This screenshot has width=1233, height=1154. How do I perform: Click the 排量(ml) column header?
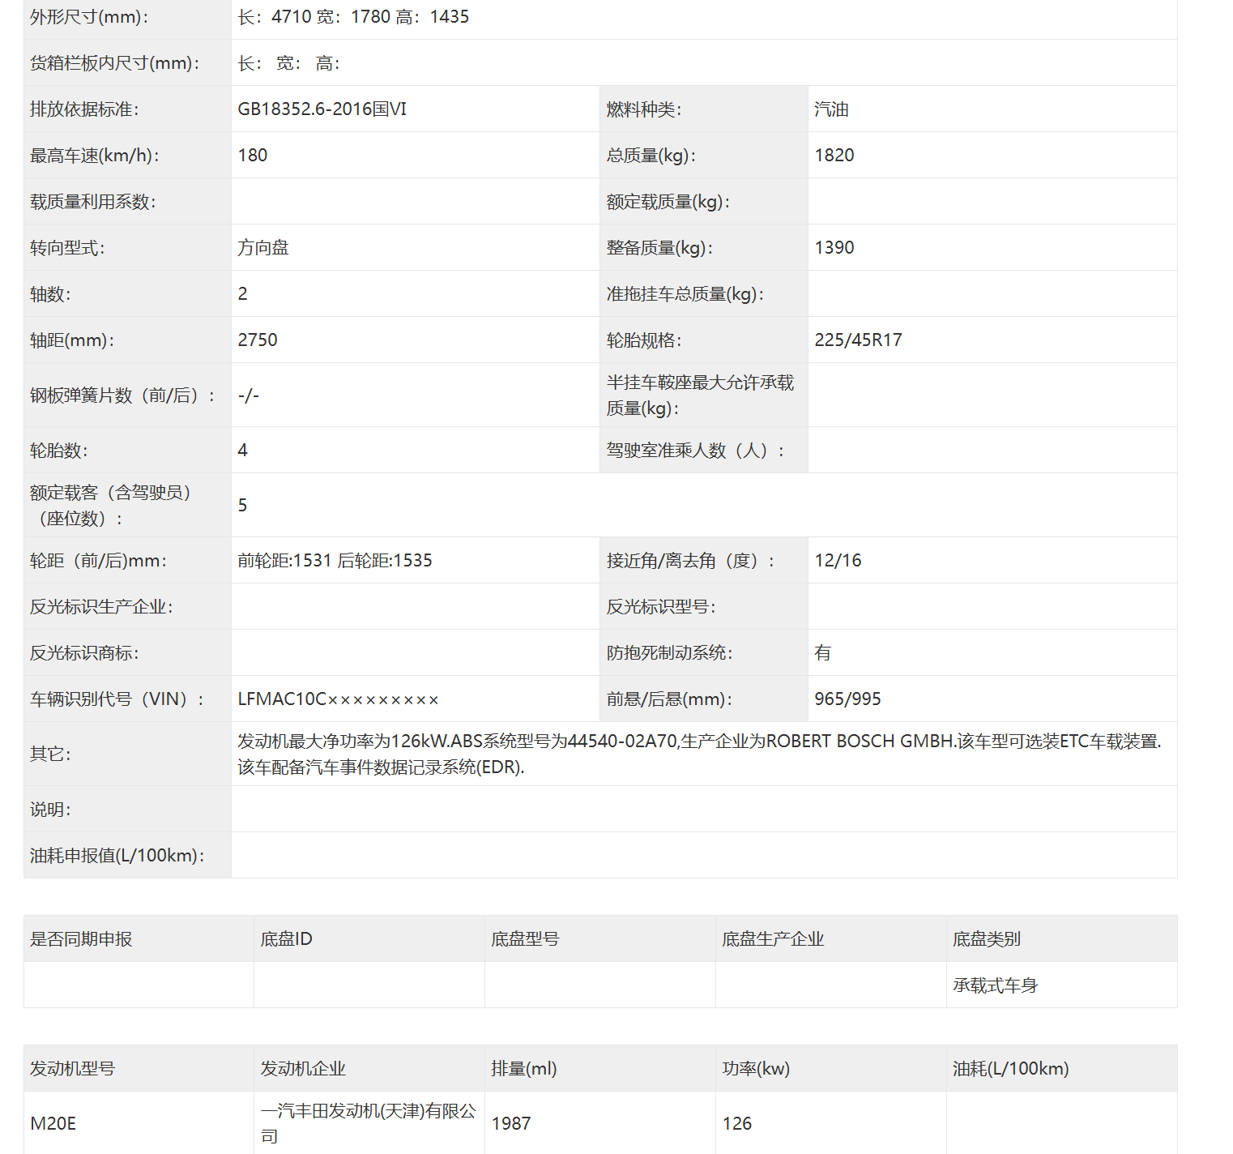click(524, 1068)
